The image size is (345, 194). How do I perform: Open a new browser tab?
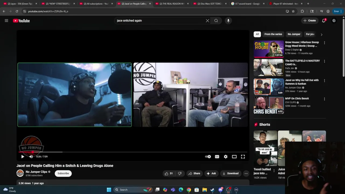(x=308, y=4)
